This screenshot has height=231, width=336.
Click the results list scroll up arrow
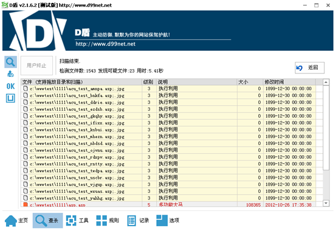pyautogui.click(x=326, y=82)
